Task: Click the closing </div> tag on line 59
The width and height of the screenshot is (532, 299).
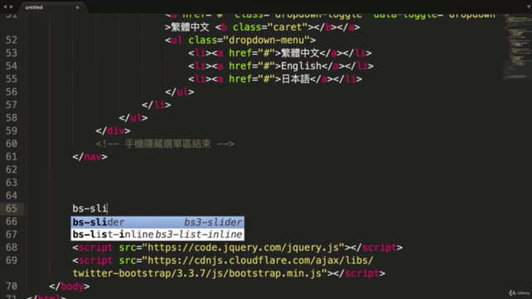Action: 113,131
